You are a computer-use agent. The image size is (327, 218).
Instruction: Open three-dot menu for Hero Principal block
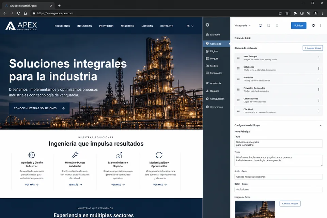click(x=319, y=58)
